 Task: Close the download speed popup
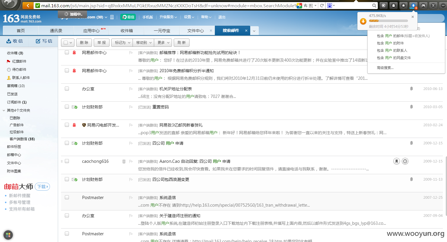413,17
